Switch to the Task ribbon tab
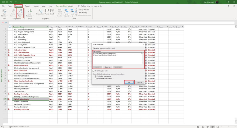The width and height of the screenshot is (237, 128). pos(10,6)
